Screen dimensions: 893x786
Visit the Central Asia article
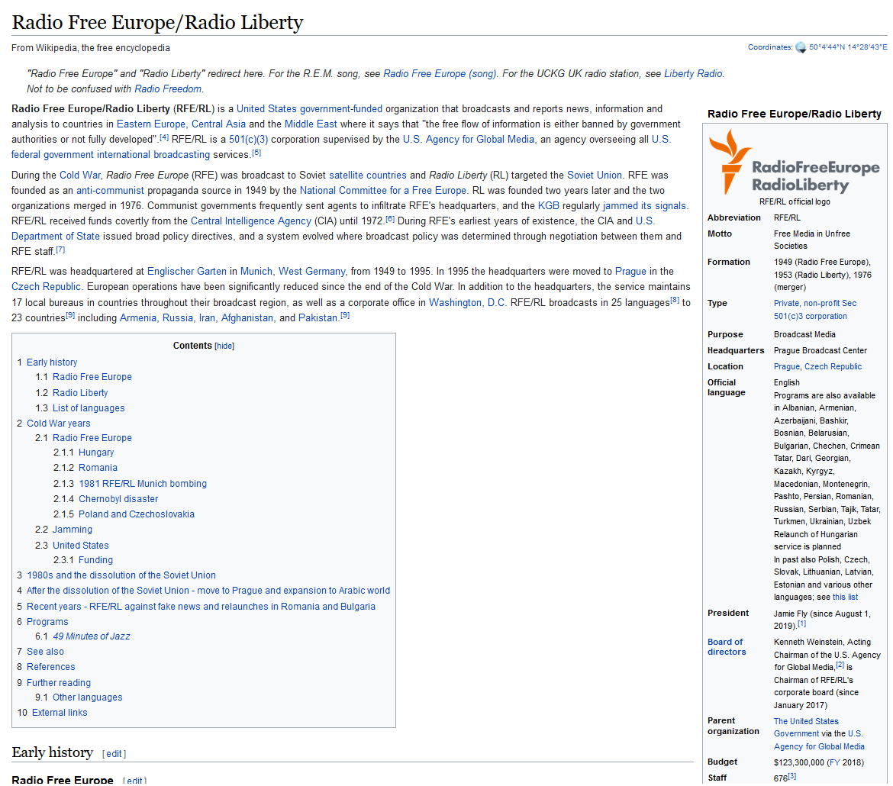219,124
